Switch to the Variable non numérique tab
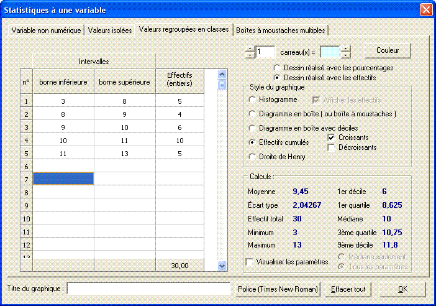This screenshot has width=436, height=306. click(47, 30)
